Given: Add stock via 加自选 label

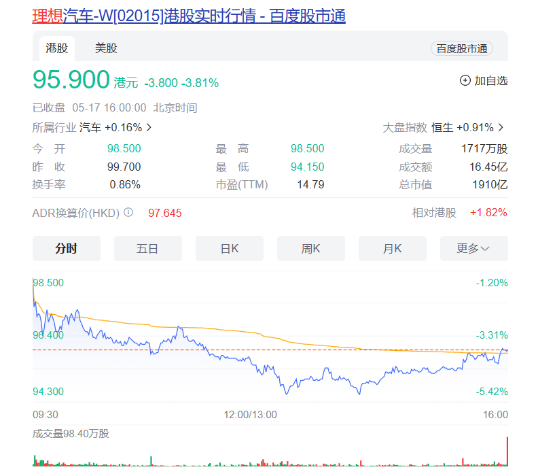Looking at the screenshot, I should (x=490, y=81).
